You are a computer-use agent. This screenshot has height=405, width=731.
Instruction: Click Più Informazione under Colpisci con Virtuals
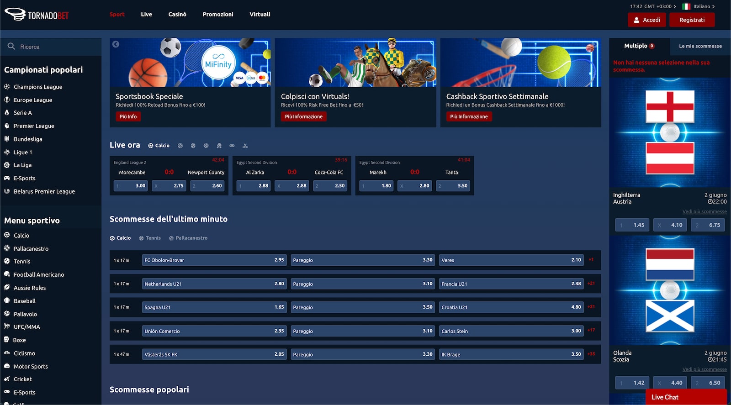pos(303,116)
